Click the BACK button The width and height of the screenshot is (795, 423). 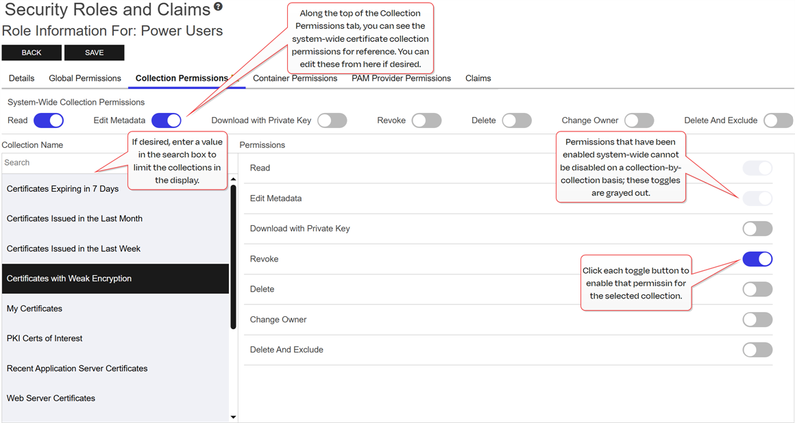(32, 53)
